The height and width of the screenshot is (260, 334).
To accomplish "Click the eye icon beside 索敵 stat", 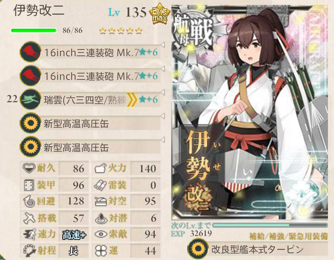I will (101, 234).
